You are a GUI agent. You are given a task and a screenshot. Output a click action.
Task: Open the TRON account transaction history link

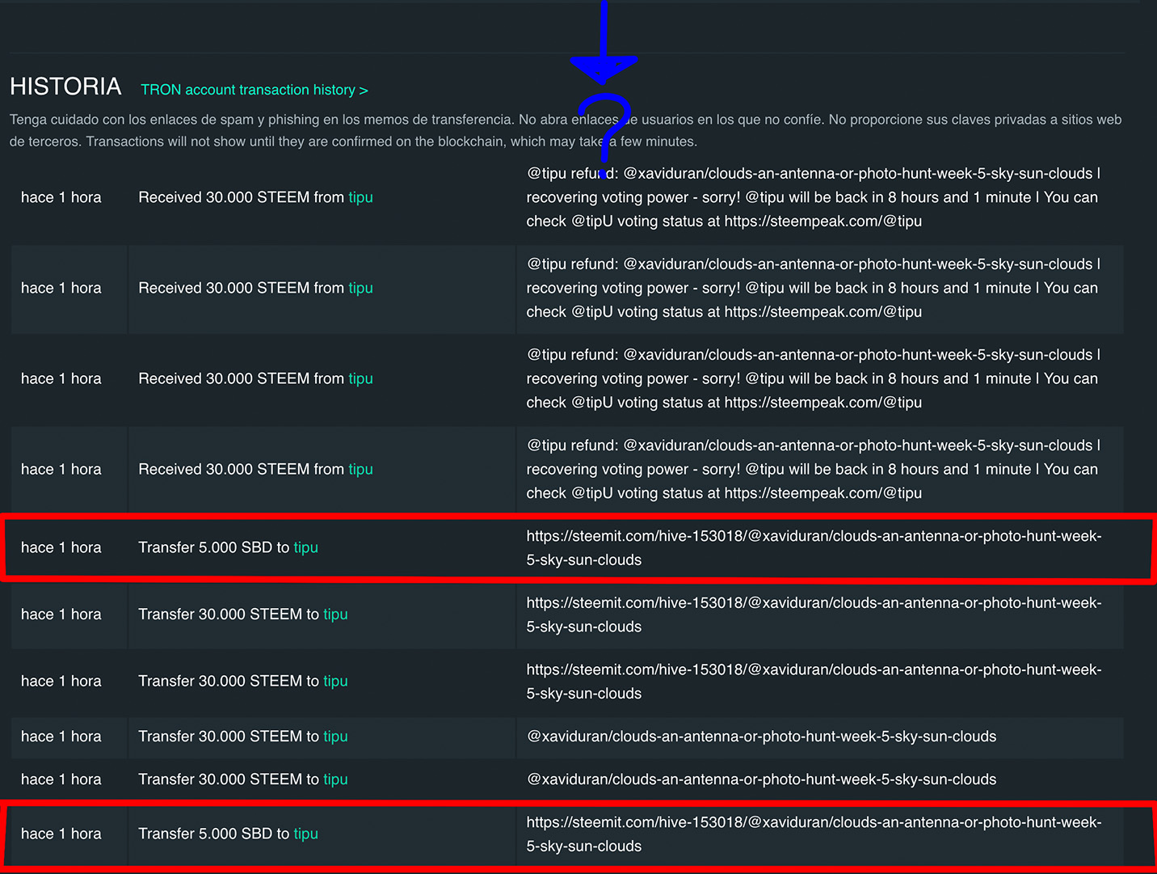[x=255, y=90]
